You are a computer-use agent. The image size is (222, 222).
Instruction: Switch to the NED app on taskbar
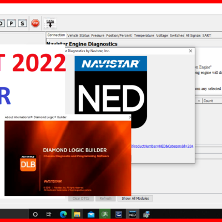133,214
